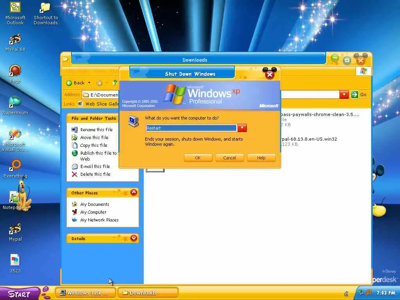This screenshot has height=300, width=400.
Task: Click My Computer Mickey icon in Other Places
Action: 75,212
